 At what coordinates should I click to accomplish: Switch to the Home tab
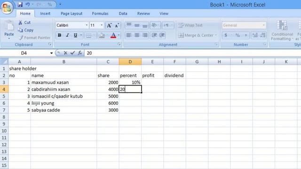(x=25, y=14)
